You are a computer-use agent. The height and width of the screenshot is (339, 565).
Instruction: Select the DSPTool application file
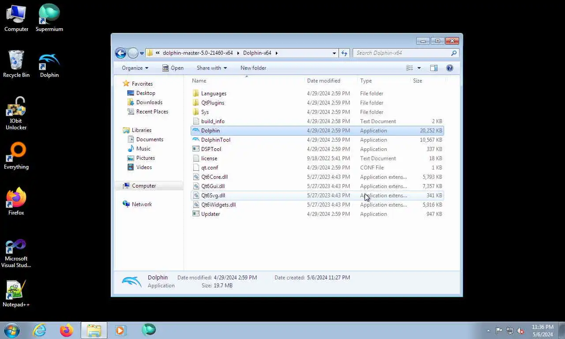[317, 149]
